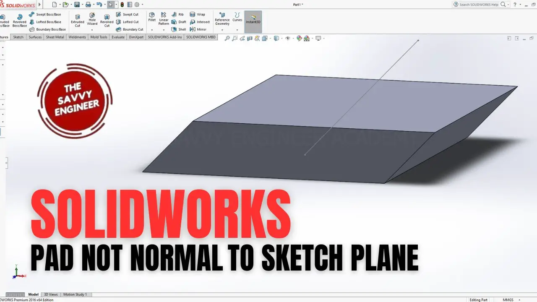This screenshot has height=302, width=537.
Task: Expand the New document dropdown arrow
Action: pos(60,5)
